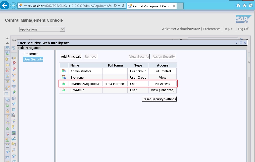This screenshot has width=255, height=162.
Task: Select the Properties navigation item
Action: [x=31, y=54]
